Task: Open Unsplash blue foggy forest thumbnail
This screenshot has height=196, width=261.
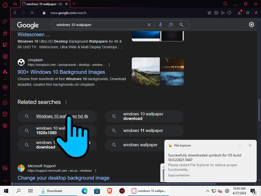Action: pos(172,79)
